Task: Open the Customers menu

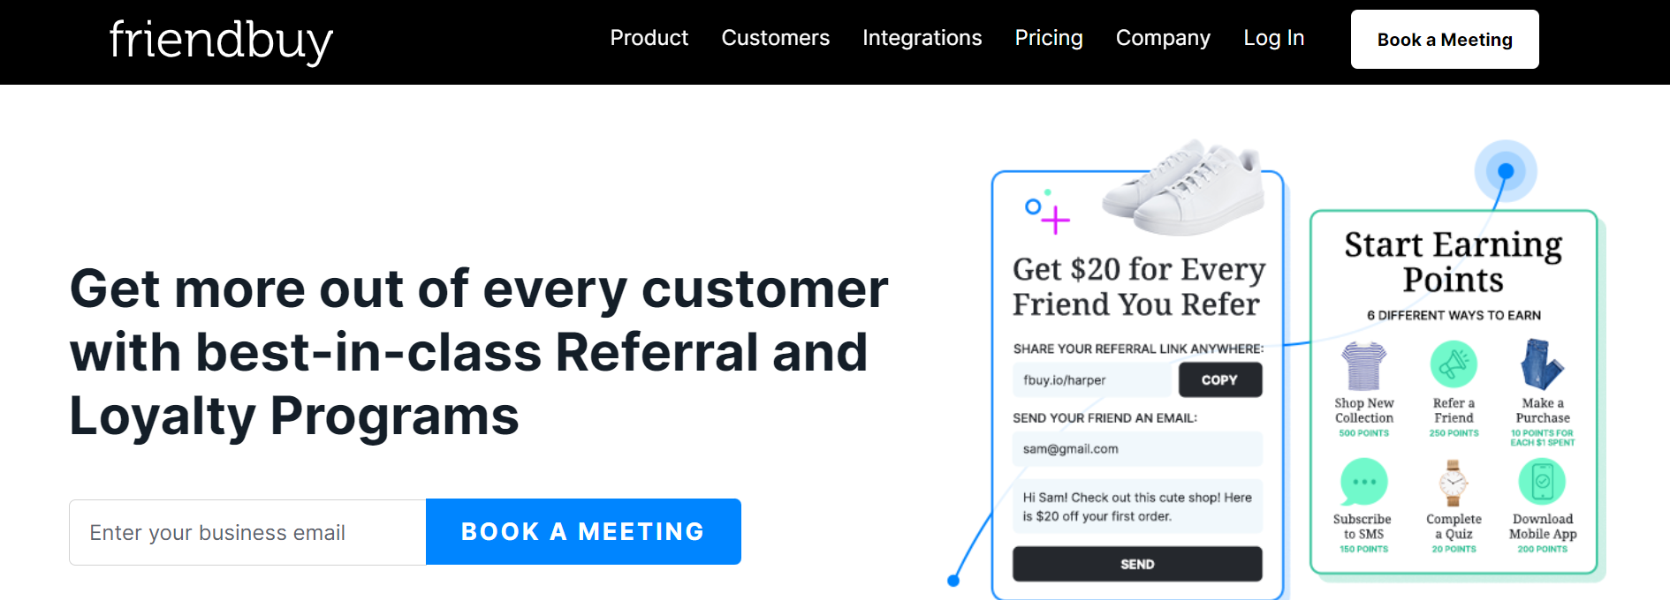Action: [x=775, y=38]
